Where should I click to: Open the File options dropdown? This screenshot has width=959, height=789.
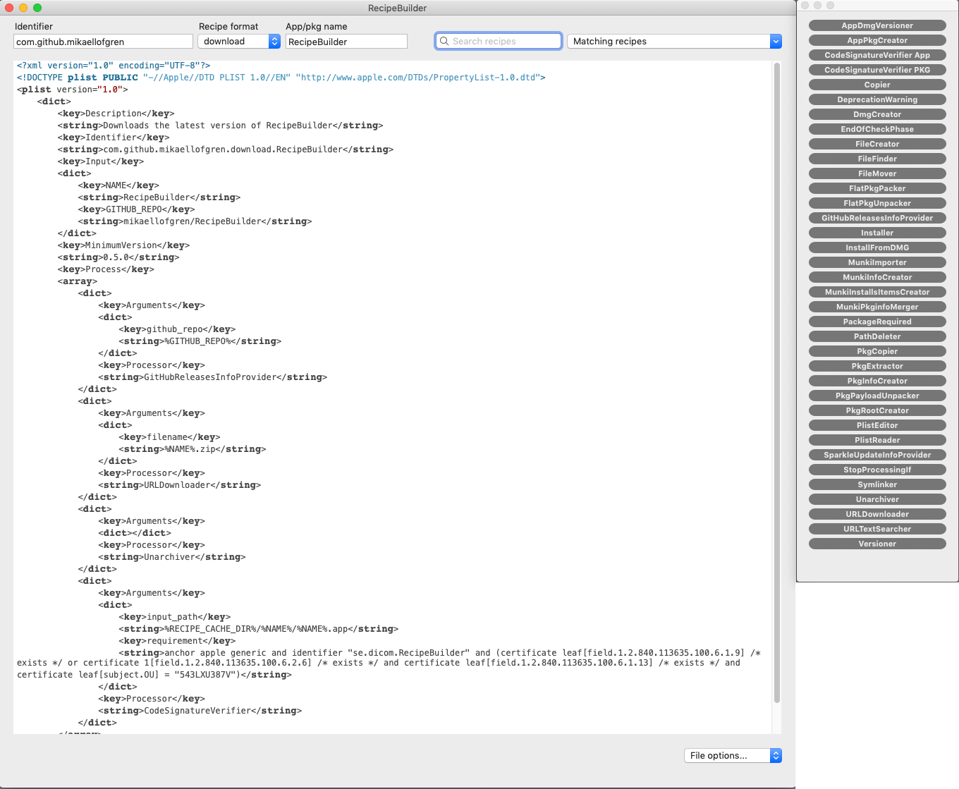click(733, 755)
